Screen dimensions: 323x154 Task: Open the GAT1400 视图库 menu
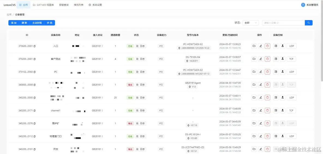click(x=43, y=5)
